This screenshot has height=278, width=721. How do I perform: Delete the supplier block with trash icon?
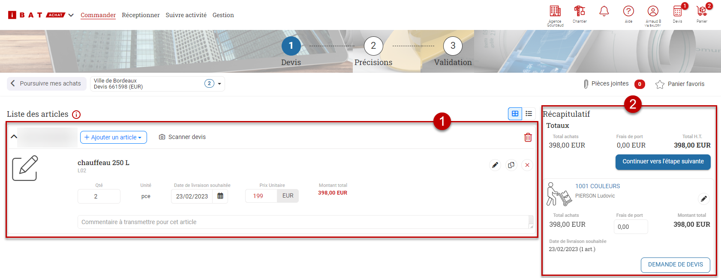click(x=528, y=137)
